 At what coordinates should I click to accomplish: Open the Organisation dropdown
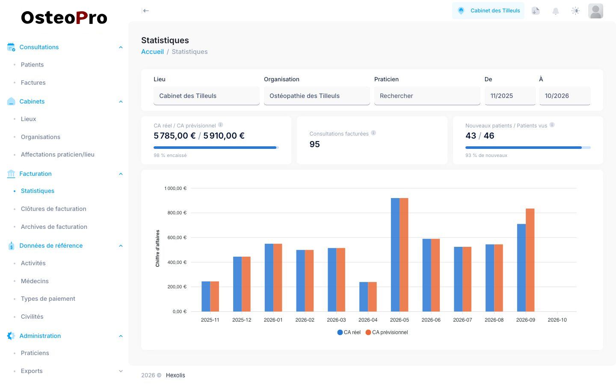[317, 96]
